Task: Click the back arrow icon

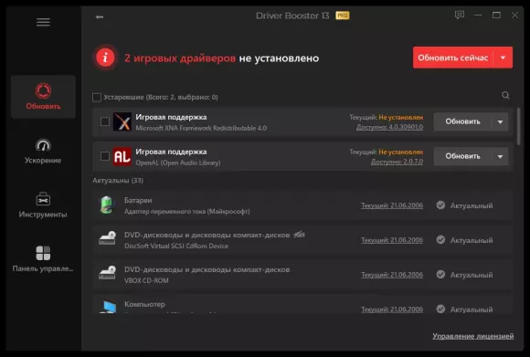Action: click(100, 16)
